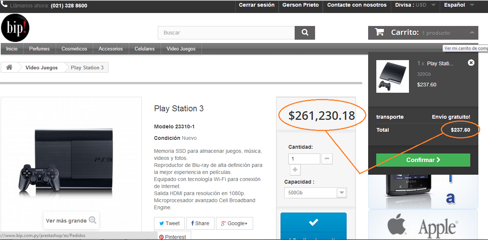Click the Pinterest share button
The image size is (488, 240).
[x=173, y=236]
